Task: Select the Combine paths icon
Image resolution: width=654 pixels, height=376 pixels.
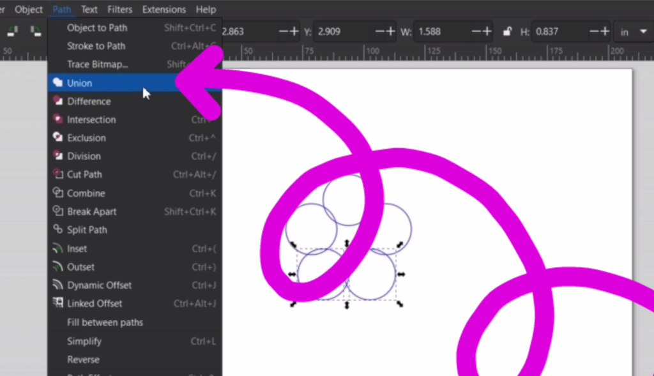Action: pyautogui.click(x=57, y=193)
